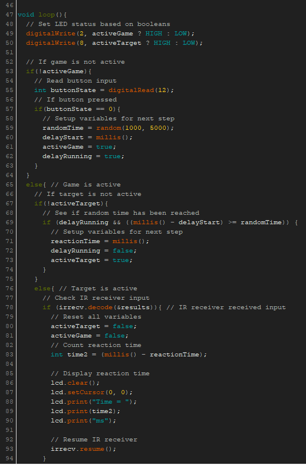Click 'digitalWrite(2, activeGame' line
306x465 pixels.
click(110, 34)
